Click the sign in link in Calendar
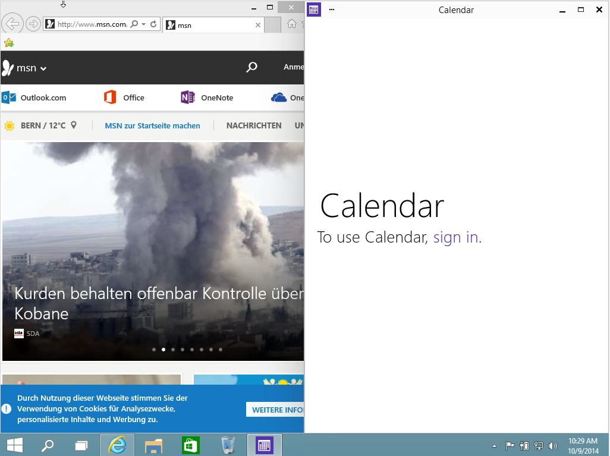The image size is (610, 456). (x=455, y=237)
